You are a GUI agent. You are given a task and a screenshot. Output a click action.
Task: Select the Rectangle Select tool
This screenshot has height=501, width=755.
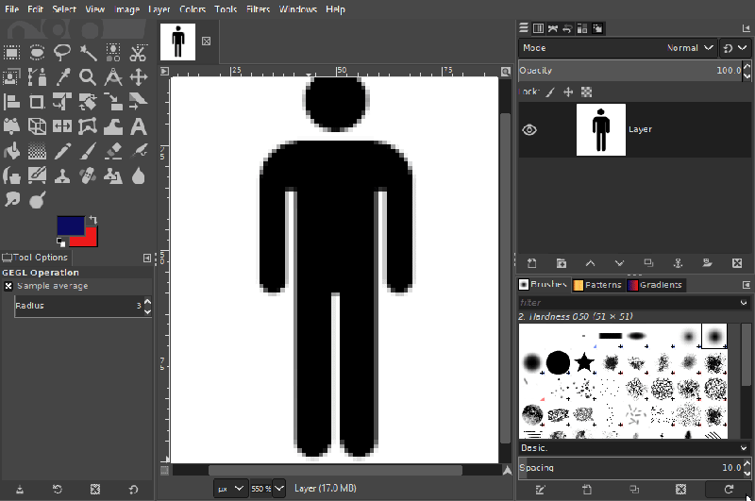point(11,53)
